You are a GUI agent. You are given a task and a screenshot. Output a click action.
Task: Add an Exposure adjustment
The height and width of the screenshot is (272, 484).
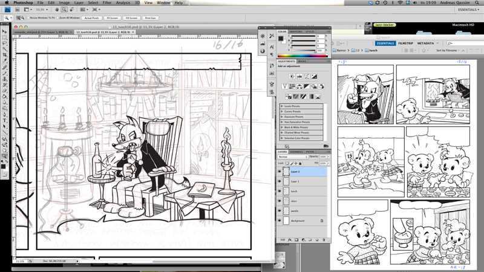314,76
